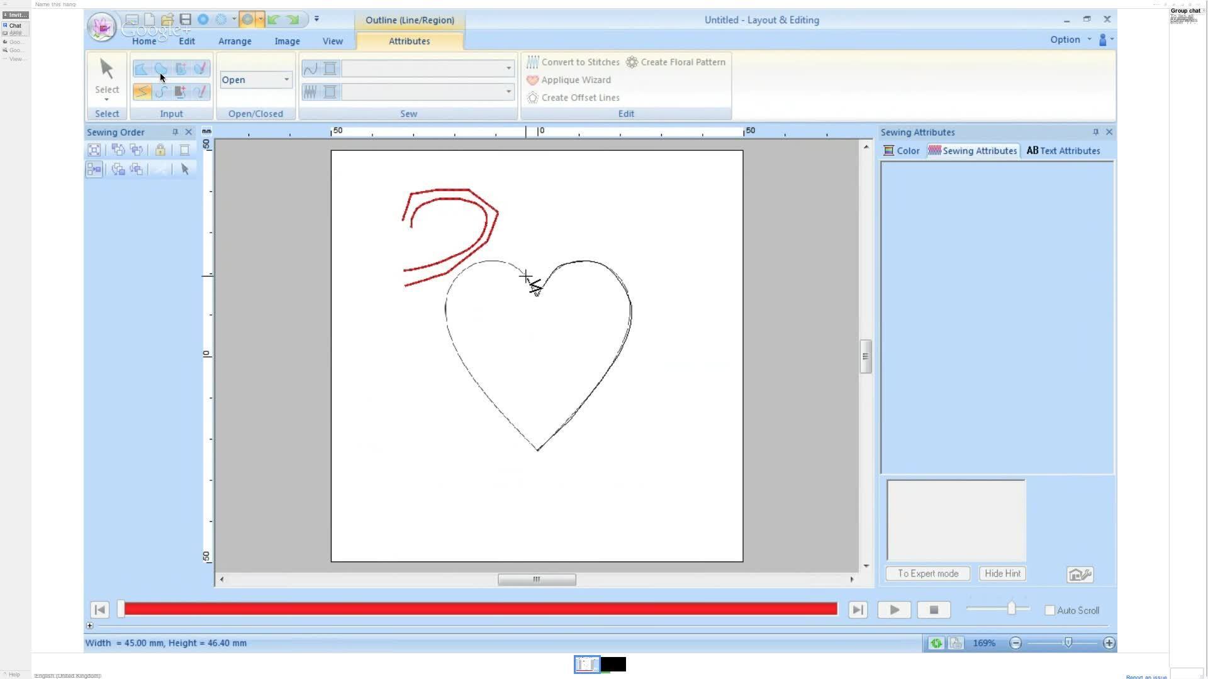Enable the Auto Scroll checkbox
Viewport: 1208px width, 679px height.
coord(1049,610)
